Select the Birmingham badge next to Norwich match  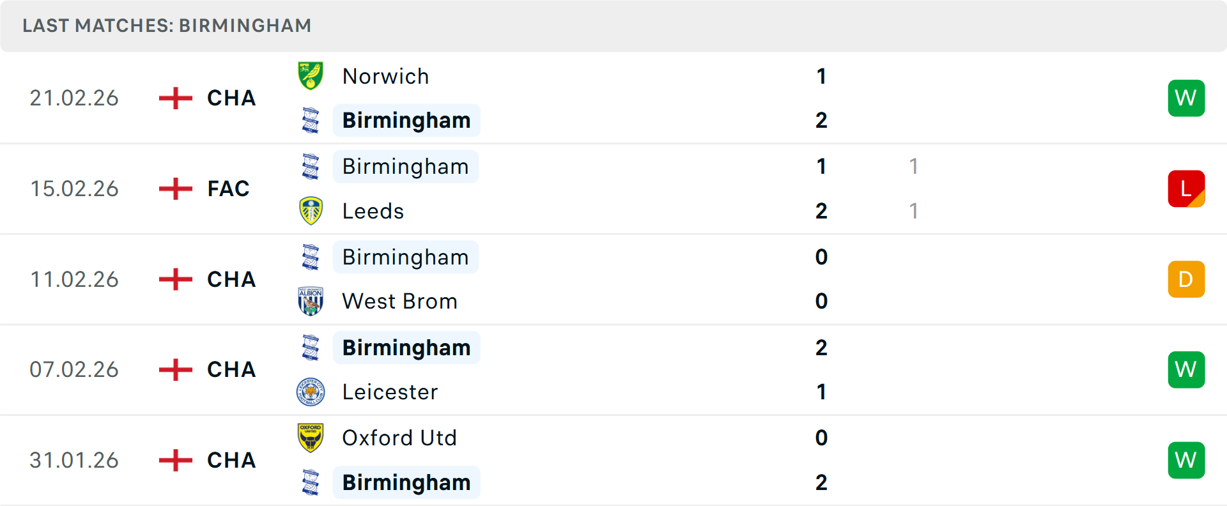point(311,120)
